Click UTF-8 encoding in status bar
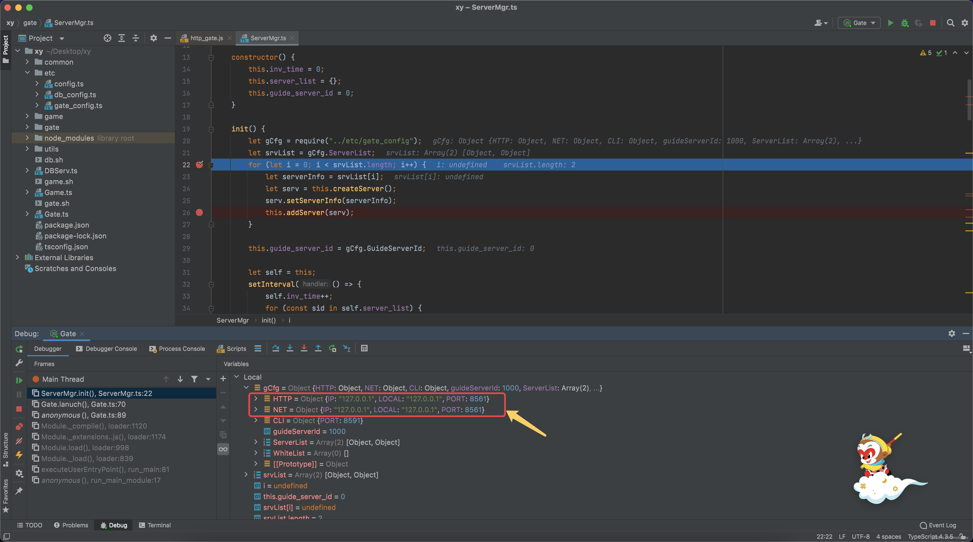973x542 pixels. pyautogui.click(x=860, y=536)
